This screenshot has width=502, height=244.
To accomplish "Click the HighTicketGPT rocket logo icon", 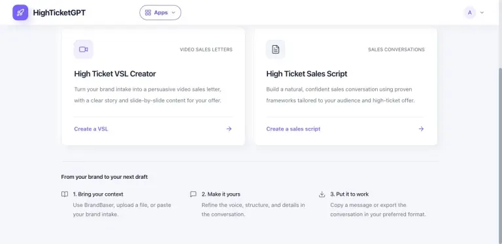I will pyautogui.click(x=20, y=12).
